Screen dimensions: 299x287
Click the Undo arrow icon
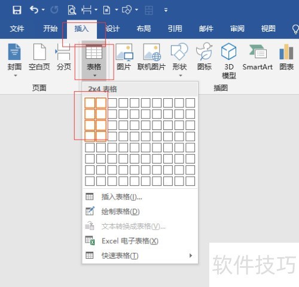pos(34,10)
